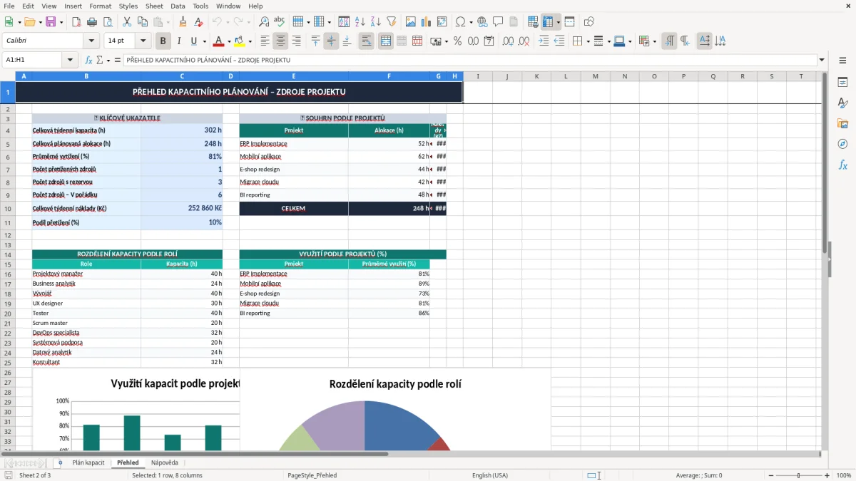Screen dimensions: 856x481
Task: Insert a hyperlink via globe icon
Action: coord(482,22)
